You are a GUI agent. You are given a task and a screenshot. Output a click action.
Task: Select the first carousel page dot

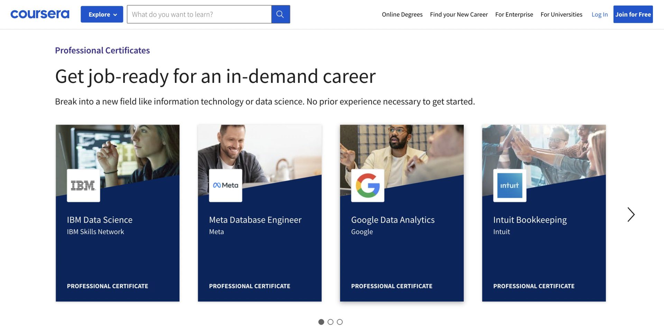pyautogui.click(x=321, y=322)
